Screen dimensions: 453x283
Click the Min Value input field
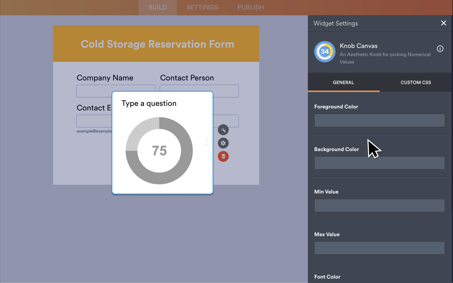[379, 205]
